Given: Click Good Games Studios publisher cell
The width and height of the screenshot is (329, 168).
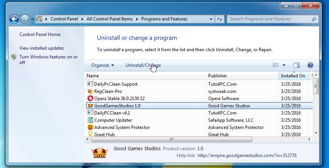Looking at the screenshot, I should click(229, 106).
